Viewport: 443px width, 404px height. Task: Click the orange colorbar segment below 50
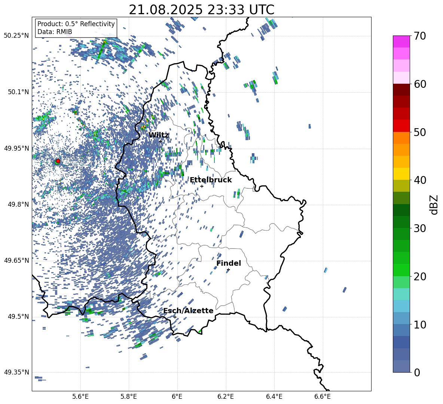[401, 138]
